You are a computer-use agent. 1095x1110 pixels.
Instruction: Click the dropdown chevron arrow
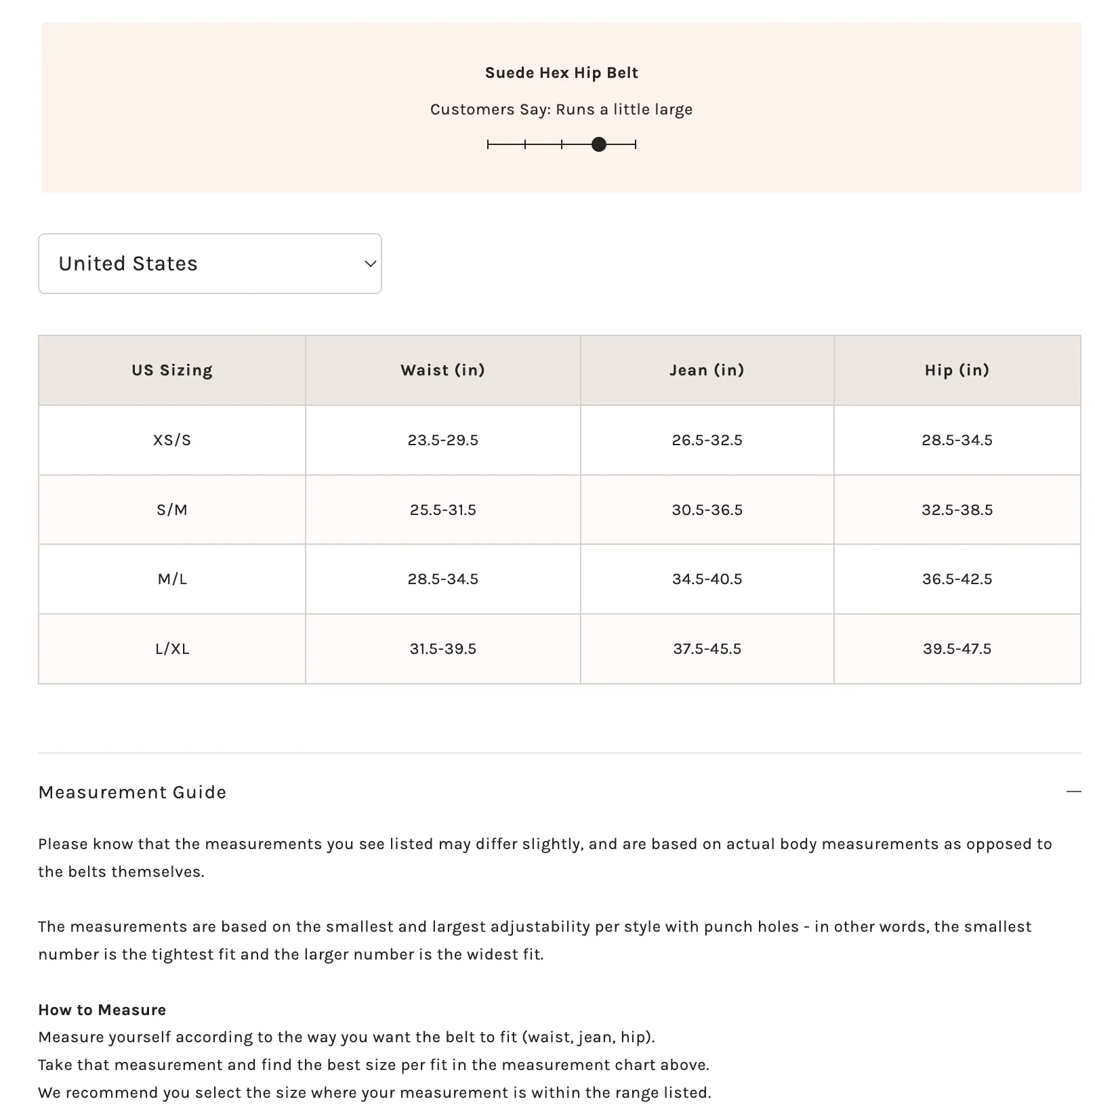pyautogui.click(x=370, y=264)
